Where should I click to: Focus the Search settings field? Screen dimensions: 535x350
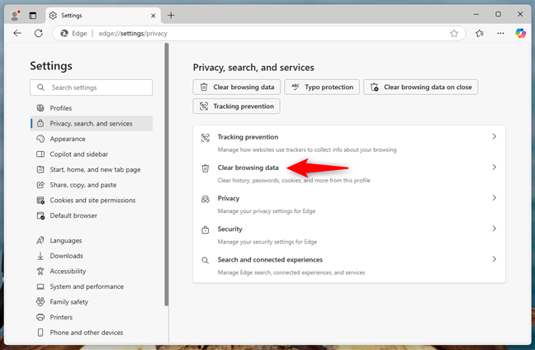coord(91,87)
